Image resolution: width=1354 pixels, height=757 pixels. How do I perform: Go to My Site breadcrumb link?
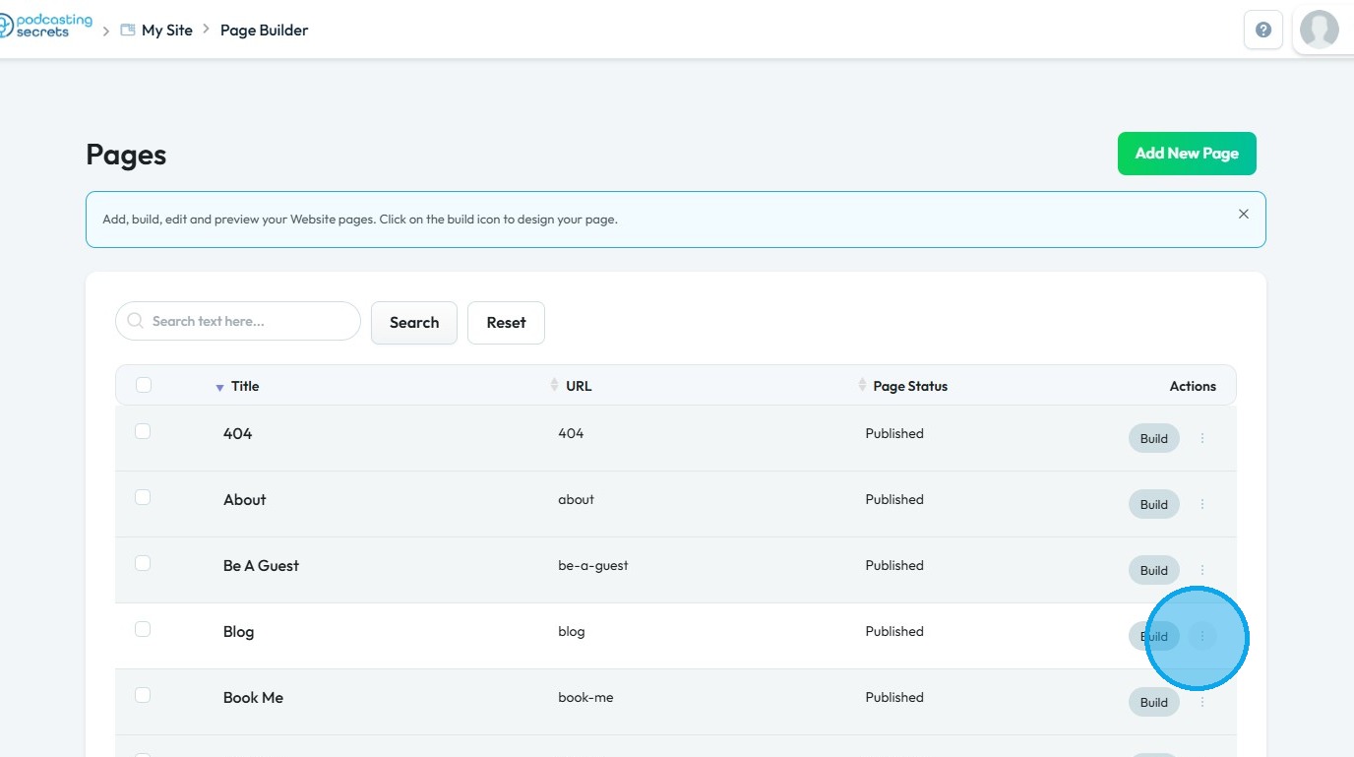(166, 31)
